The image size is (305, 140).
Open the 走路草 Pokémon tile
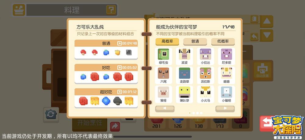pyautogui.click(x=185, y=75)
